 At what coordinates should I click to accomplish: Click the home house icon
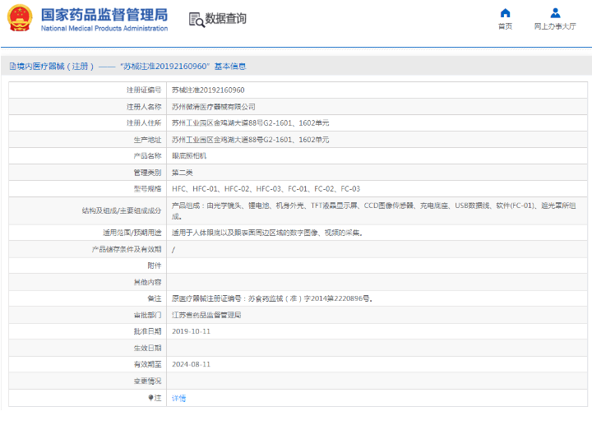pyautogui.click(x=505, y=12)
